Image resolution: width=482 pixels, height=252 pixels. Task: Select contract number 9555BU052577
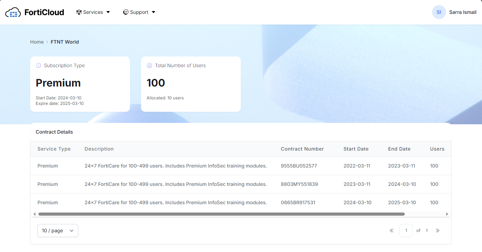point(299,166)
